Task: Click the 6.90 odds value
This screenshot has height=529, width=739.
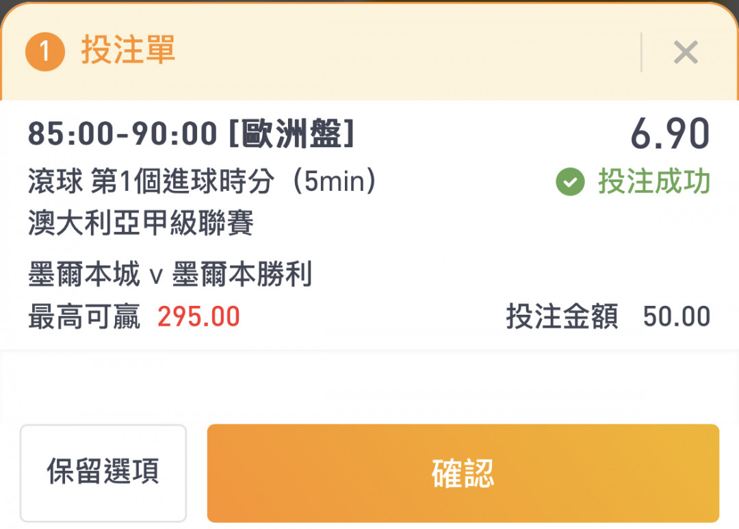Action: tap(670, 134)
